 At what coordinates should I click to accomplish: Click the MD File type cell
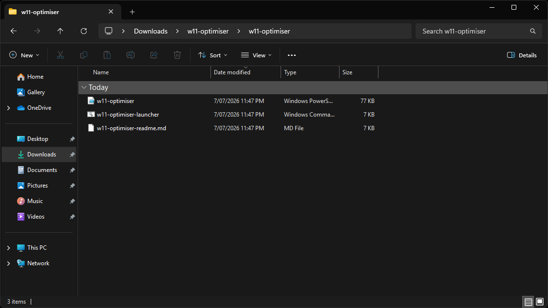click(x=294, y=128)
